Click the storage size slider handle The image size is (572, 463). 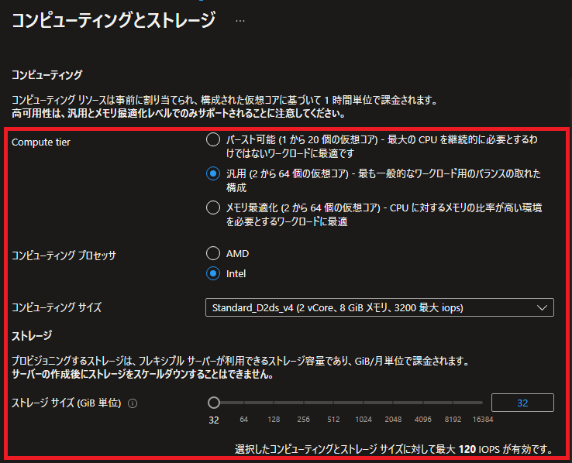click(x=214, y=403)
